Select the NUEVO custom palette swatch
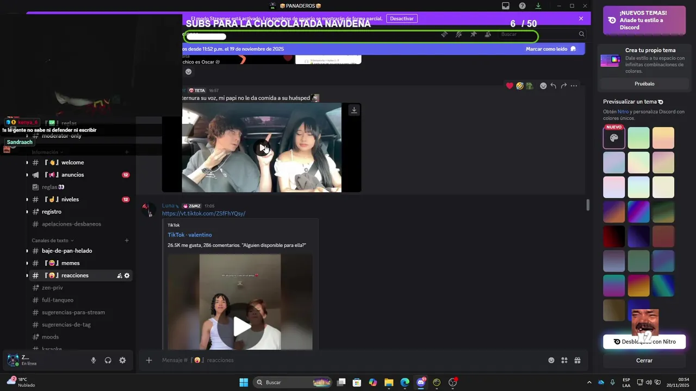The height and width of the screenshot is (391, 696). click(x=614, y=138)
